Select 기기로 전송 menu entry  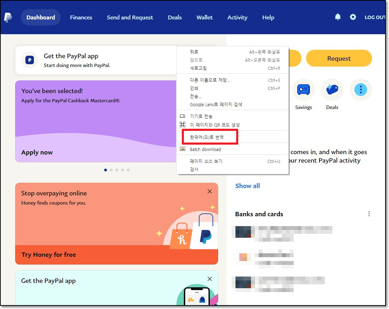pos(233,116)
